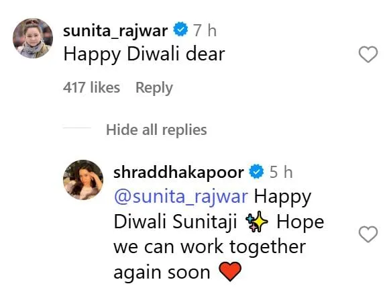This screenshot has width=385, height=288.
Task: Click the sparkles emoji in reply
Action: point(257,223)
